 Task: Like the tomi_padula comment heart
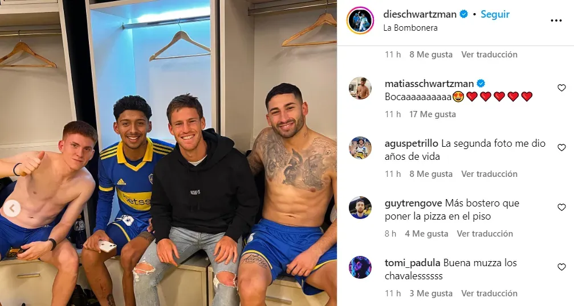(561, 267)
